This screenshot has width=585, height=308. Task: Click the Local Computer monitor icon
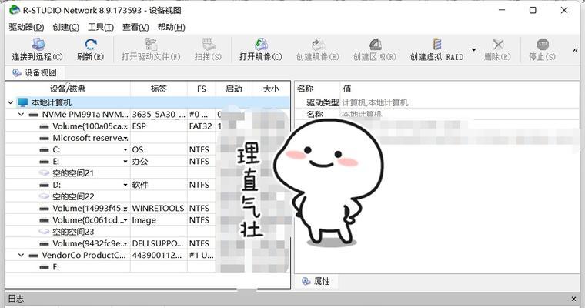(23, 102)
